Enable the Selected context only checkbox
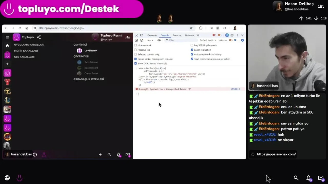Viewport: 328px width, 184px height. coord(136,54)
